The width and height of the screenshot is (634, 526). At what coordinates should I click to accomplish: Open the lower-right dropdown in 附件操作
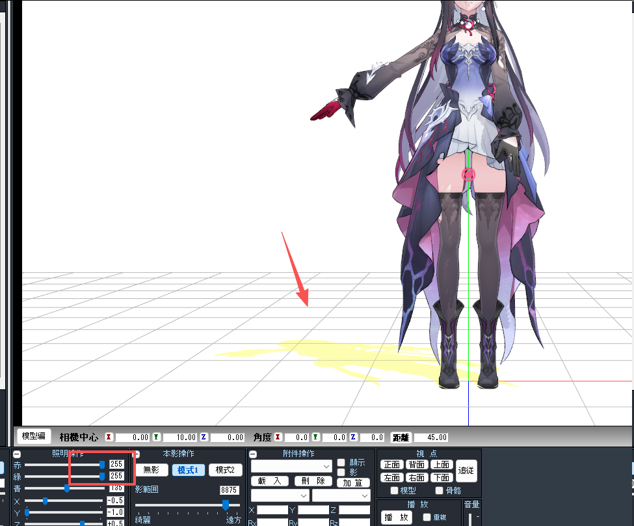point(341,495)
